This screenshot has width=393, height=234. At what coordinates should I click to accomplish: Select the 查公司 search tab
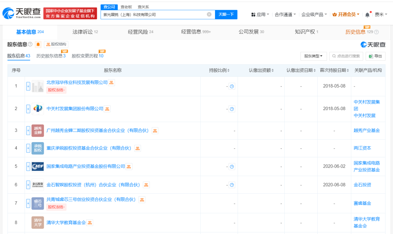109,7
